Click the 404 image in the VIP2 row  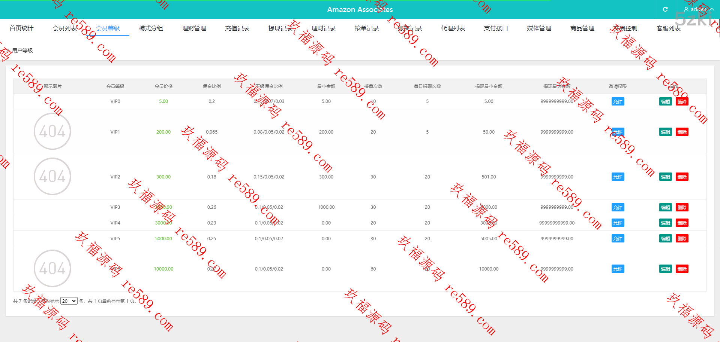pyautogui.click(x=52, y=176)
